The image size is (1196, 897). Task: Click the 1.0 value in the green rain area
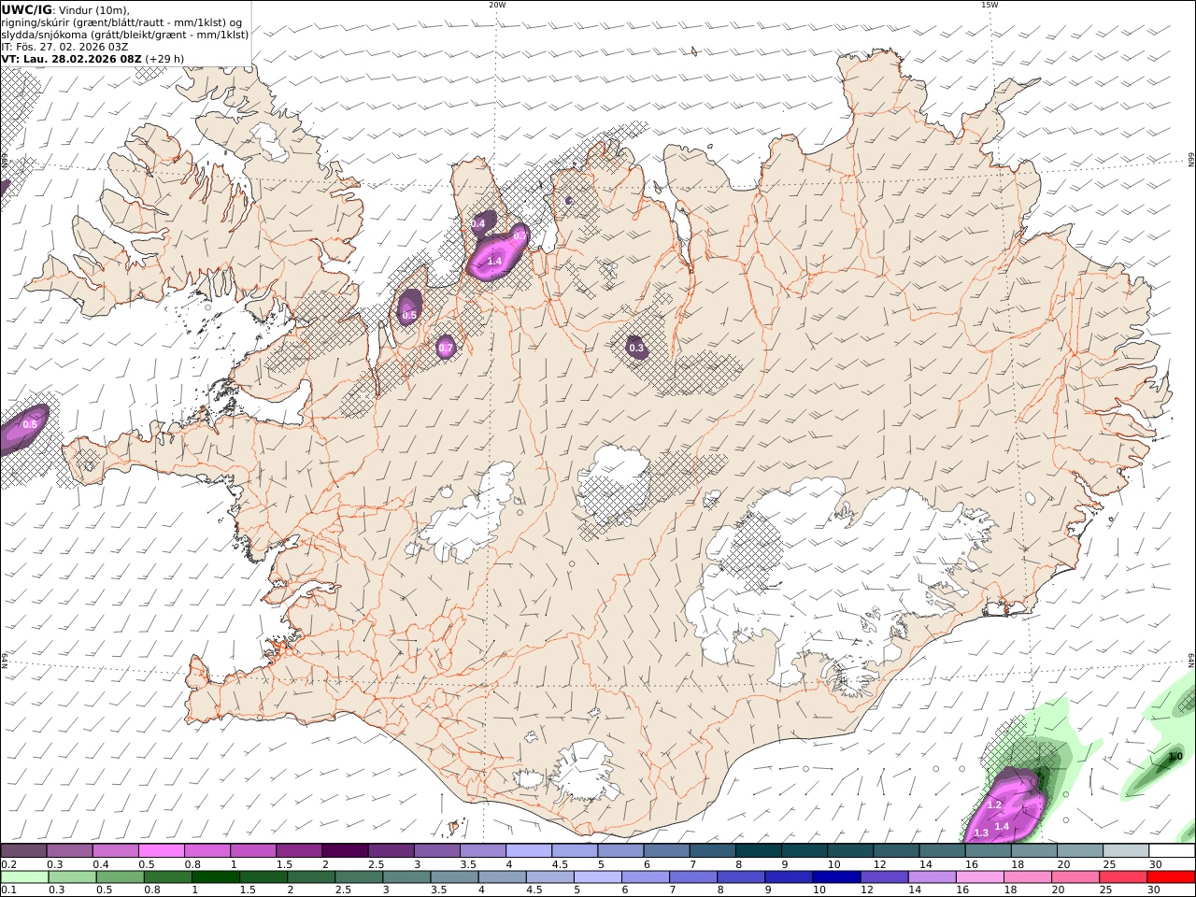coord(1176,757)
